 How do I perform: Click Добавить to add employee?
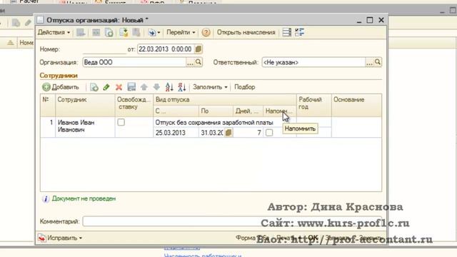(61, 87)
